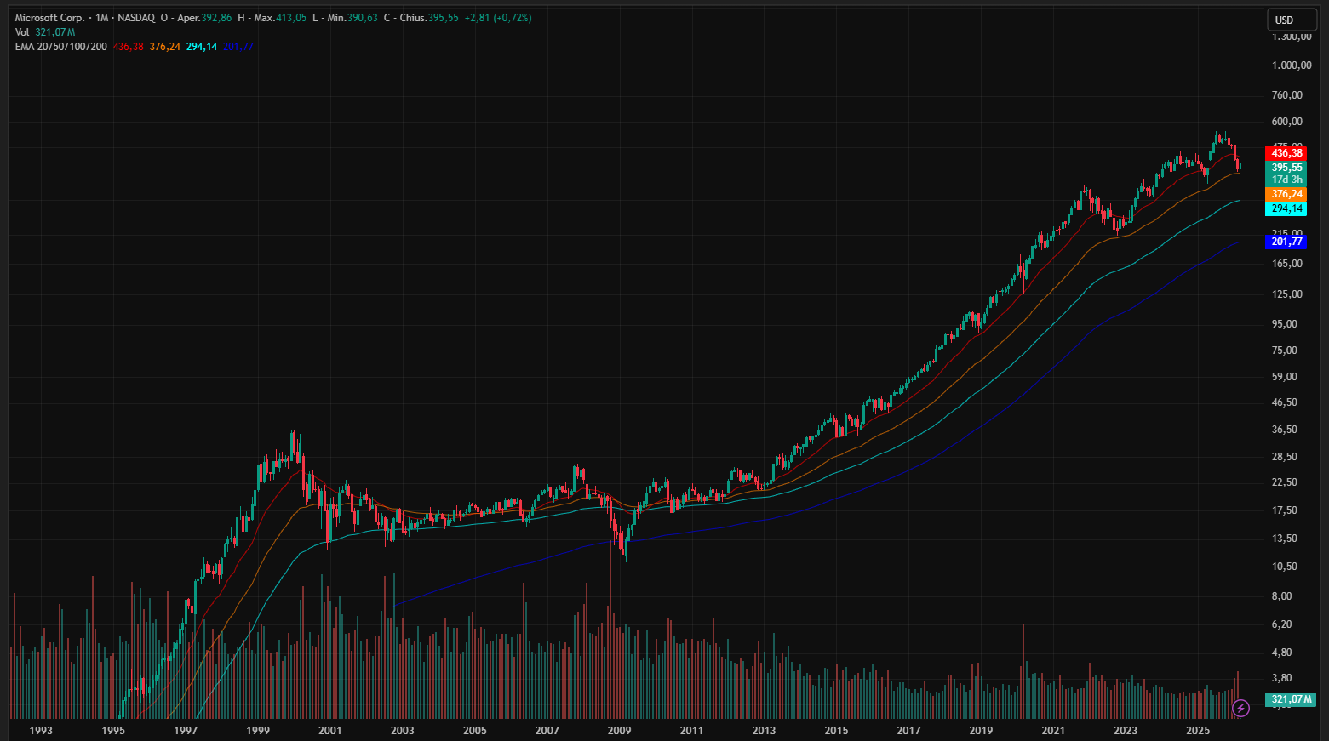The width and height of the screenshot is (1329, 741).
Task: Open the USD currency selector
Action: pos(1292,20)
